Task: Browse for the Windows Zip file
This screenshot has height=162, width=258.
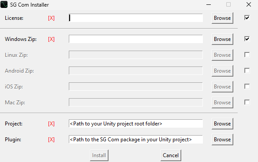Action: coord(222,39)
